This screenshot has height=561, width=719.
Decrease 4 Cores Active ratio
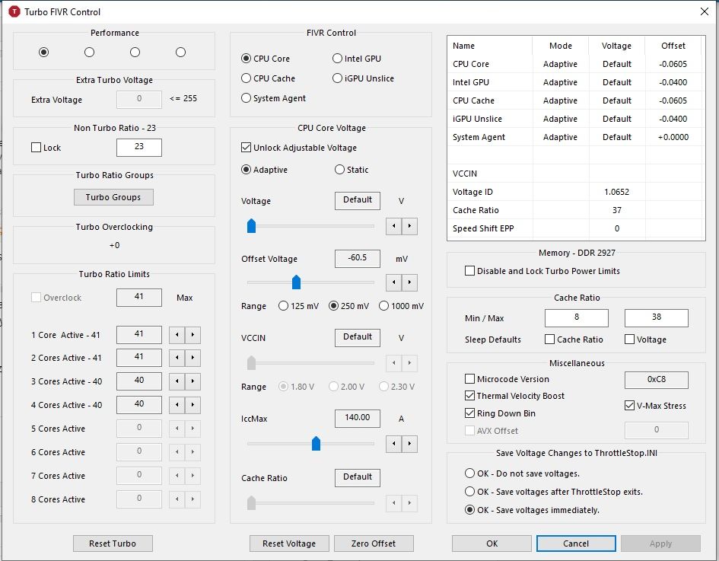pos(177,405)
